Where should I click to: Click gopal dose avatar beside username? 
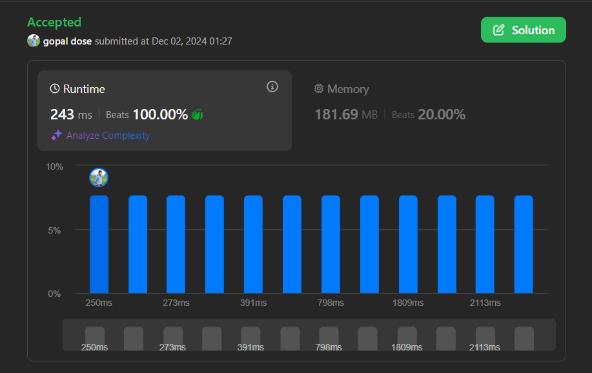point(34,41)
